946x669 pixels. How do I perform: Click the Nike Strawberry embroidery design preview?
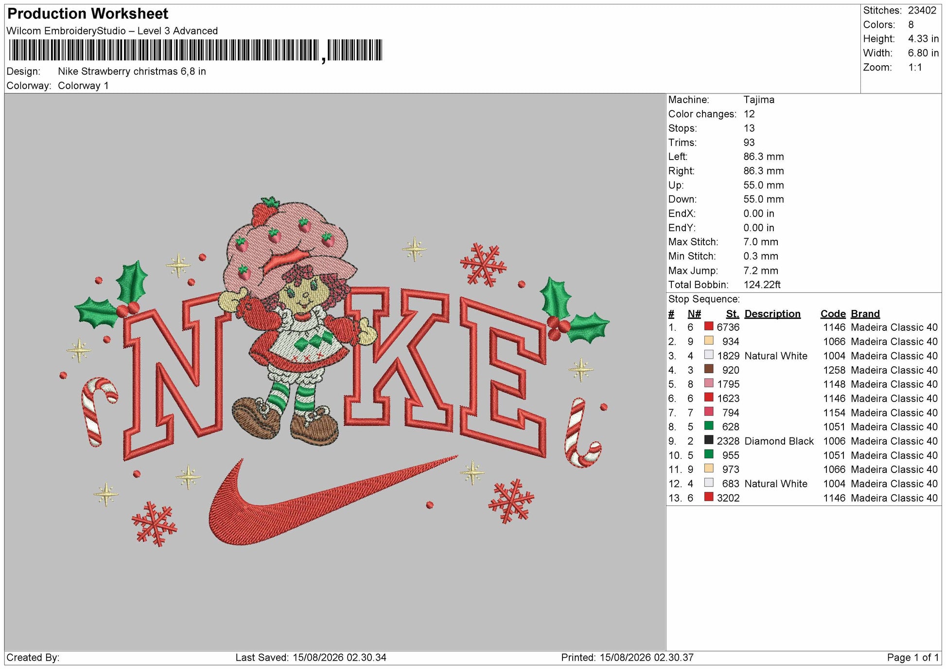[x=335, y=372]
